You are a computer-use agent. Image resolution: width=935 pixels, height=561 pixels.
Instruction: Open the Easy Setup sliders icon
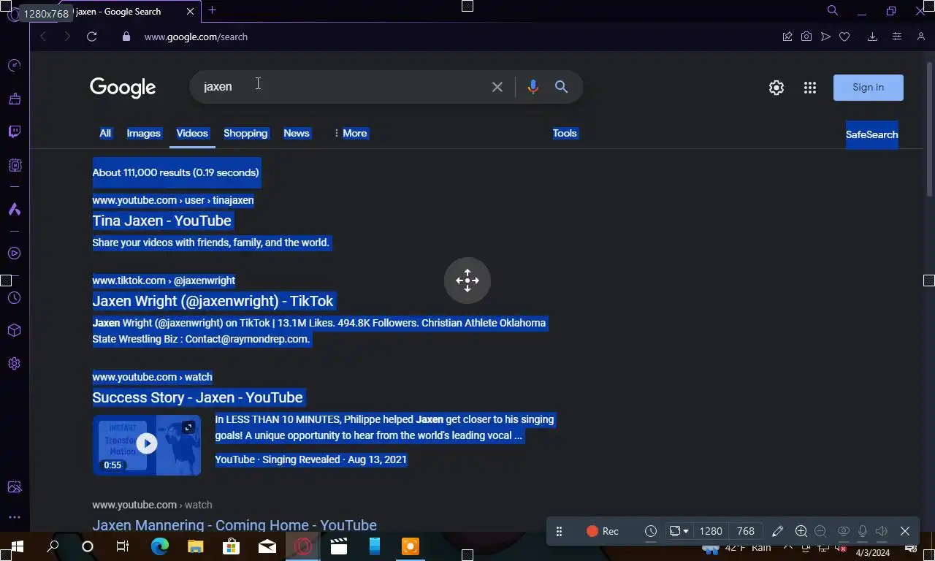[897, 37]
